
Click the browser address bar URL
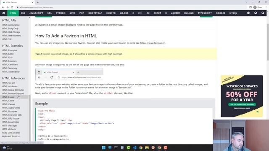tap(36, 8)
